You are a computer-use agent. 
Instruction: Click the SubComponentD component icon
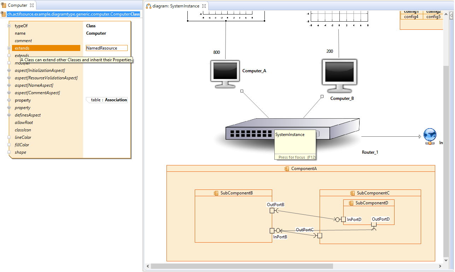coord(351,203)
